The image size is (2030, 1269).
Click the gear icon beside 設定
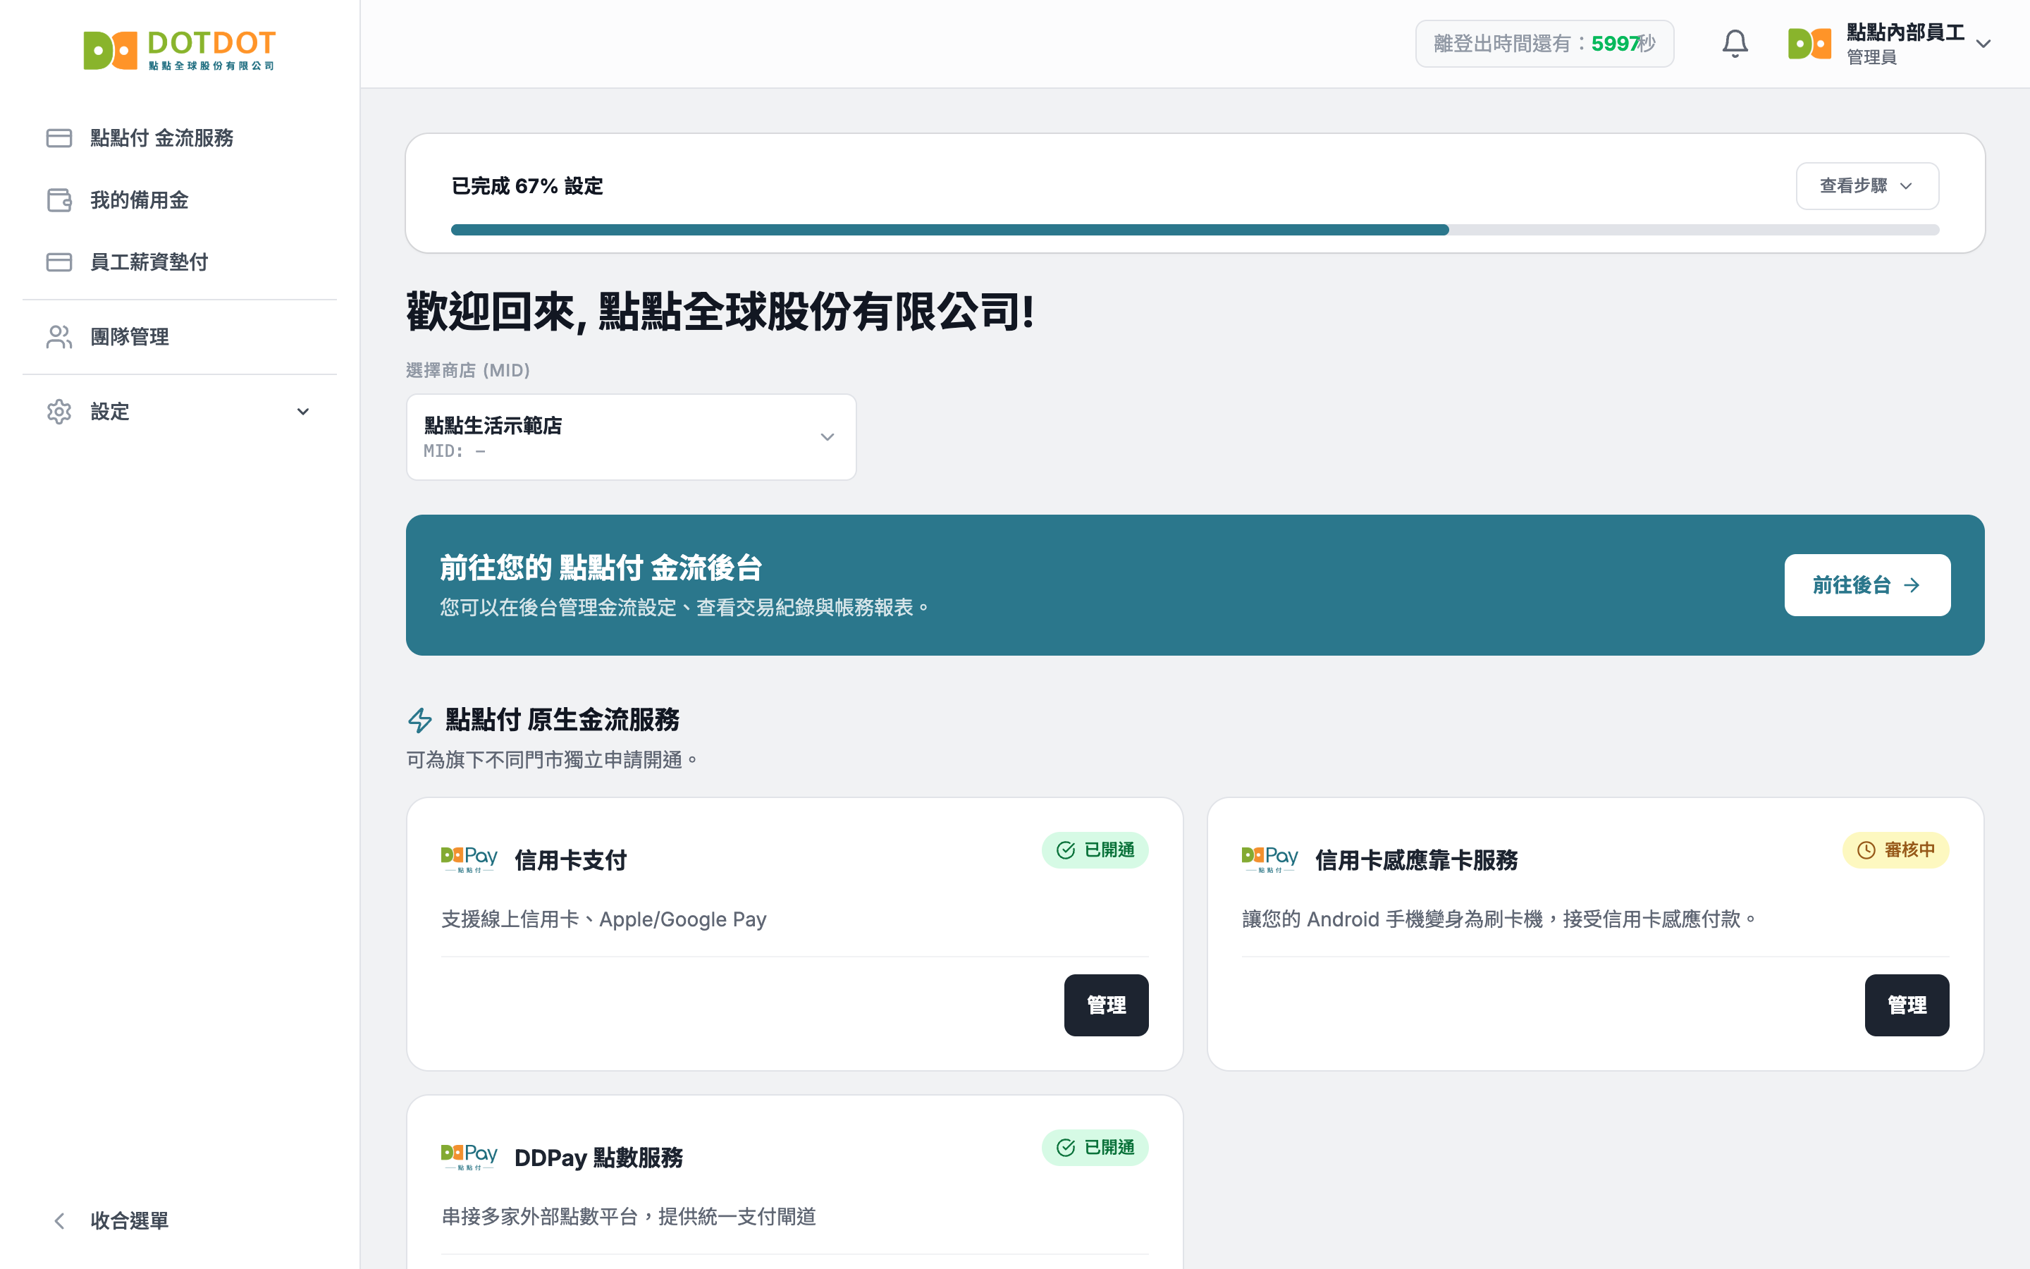59,411
